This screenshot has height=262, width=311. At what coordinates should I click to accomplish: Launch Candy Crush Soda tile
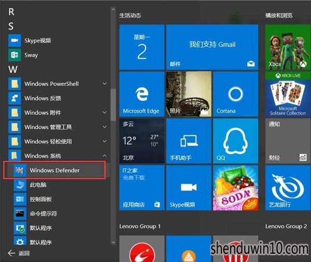[236, 188]
